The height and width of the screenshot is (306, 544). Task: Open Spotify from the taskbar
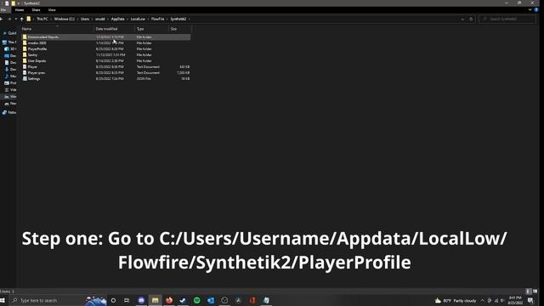click(x=196, y=300)
